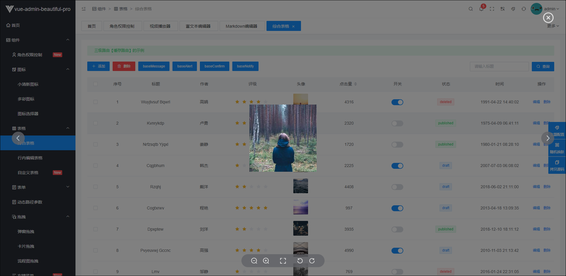Zoom in the previewed image
This screenshot has height=276, width=566.
pos(266,261)
